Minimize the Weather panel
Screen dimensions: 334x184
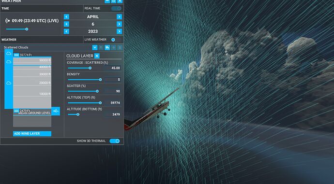(107, 1)
